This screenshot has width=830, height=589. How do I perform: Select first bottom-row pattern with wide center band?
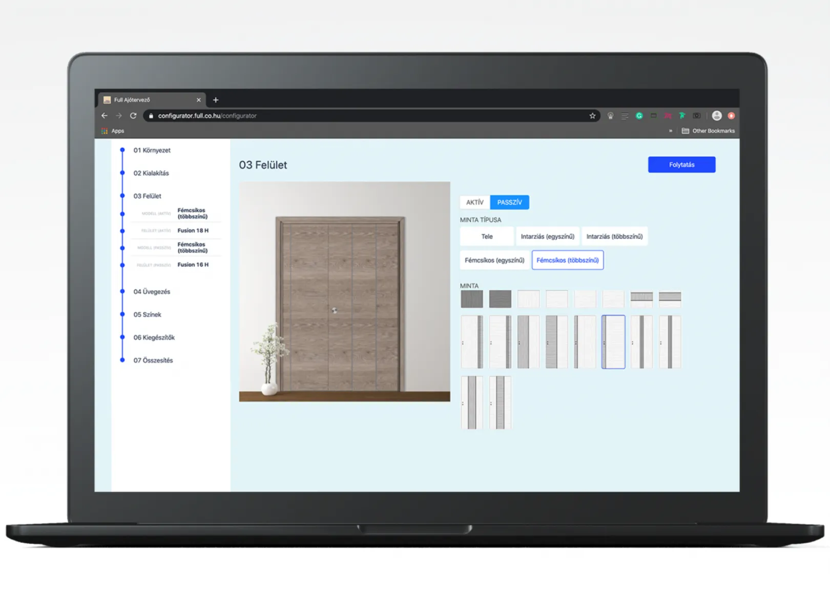472,403
